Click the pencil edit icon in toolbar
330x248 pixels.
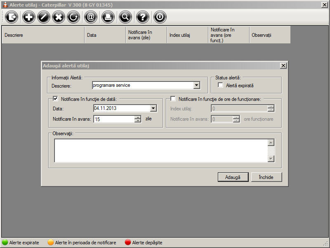pos(44,17)
